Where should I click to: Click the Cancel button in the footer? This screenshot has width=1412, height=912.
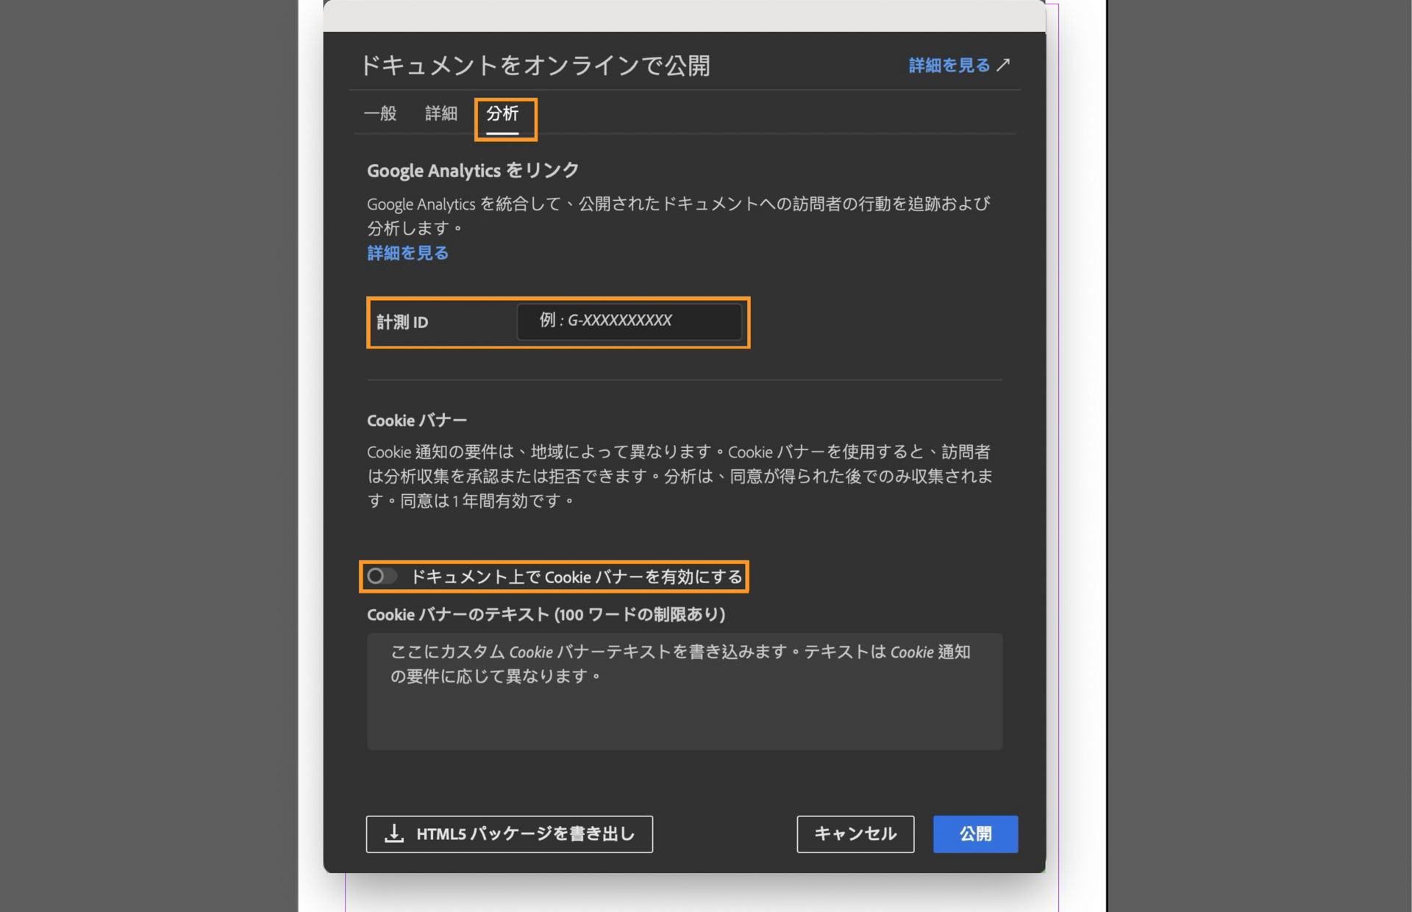(855, 834)
